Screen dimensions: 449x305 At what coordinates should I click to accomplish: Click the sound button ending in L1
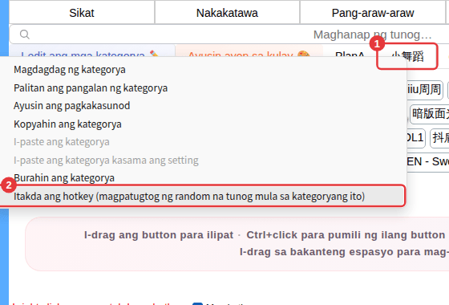[x=416, y=138]
